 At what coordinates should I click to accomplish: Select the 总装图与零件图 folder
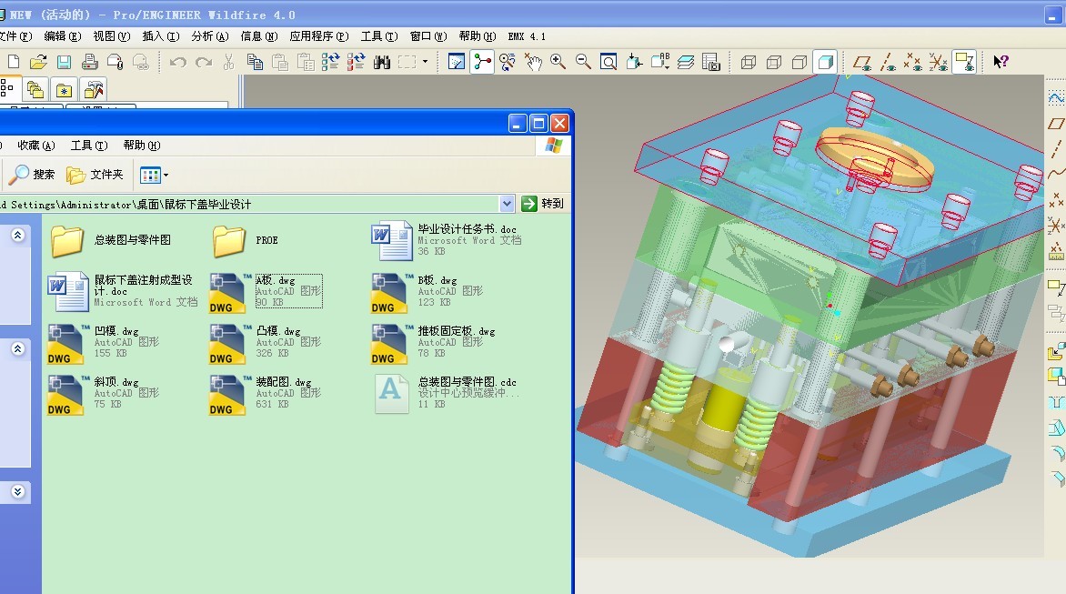click(x=110, y=240)
